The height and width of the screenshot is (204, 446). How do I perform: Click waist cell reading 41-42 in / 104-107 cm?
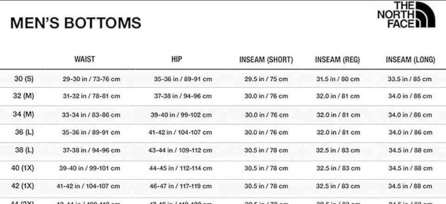88,186
